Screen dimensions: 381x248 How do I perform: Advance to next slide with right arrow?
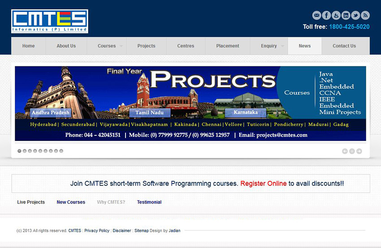[x=359, y=151]
